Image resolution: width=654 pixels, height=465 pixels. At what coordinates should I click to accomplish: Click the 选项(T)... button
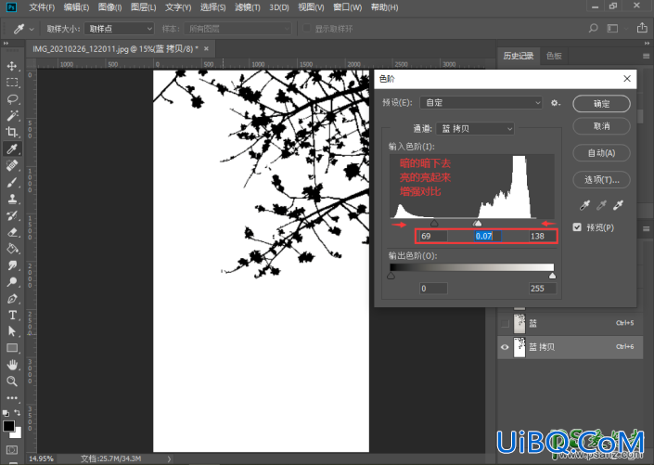click(601, 180)
